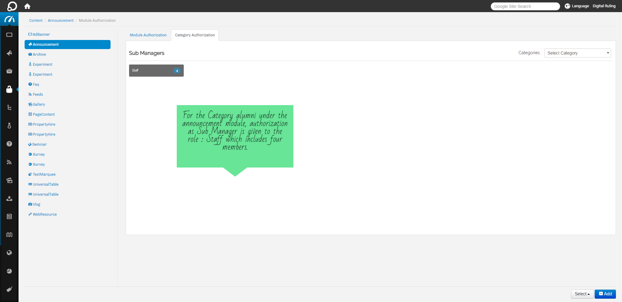This screenshot has height=302, width=622.
Task: Open the Content breadcrumb link
Action: [x=36, y=21]
